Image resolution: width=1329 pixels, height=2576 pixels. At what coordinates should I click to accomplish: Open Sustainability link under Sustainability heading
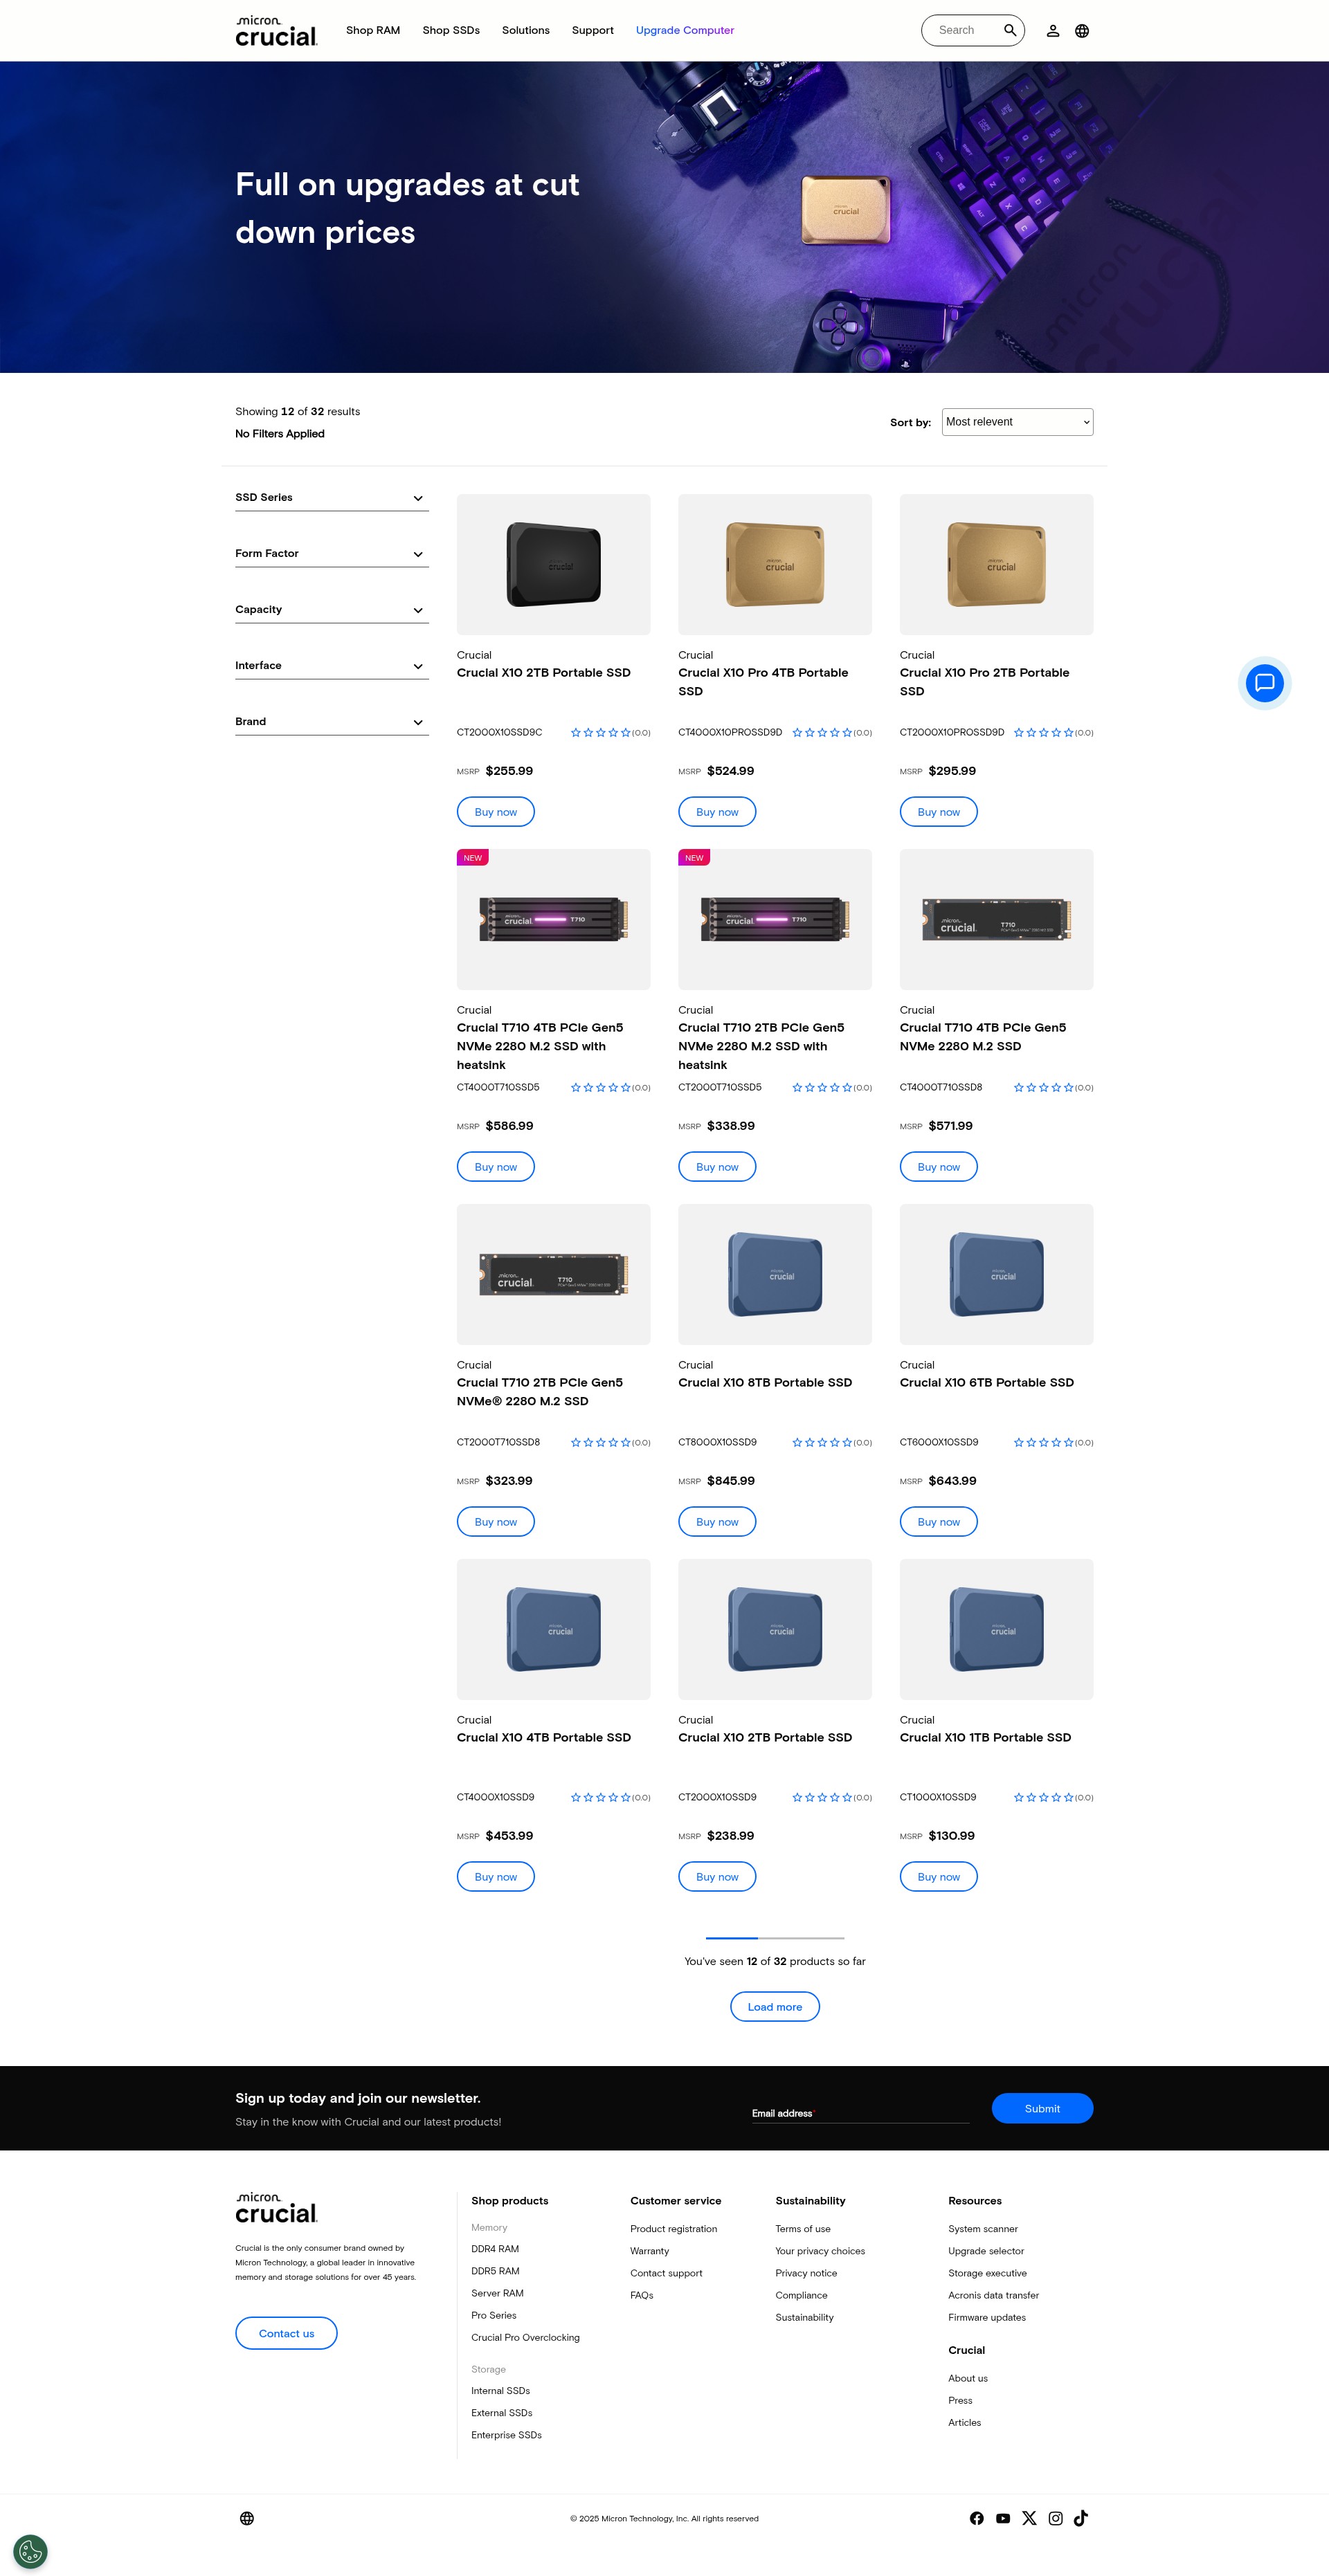click(x=804, y=2317)
